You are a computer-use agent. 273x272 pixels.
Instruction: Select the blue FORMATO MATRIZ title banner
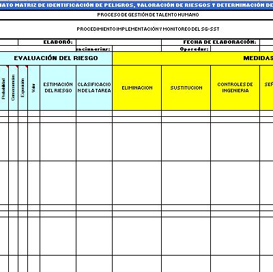pyautogui.click(x=136, y=5)
